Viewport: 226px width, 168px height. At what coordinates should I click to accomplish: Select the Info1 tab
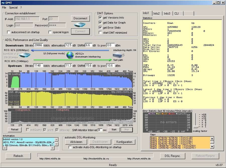(146, 13)
